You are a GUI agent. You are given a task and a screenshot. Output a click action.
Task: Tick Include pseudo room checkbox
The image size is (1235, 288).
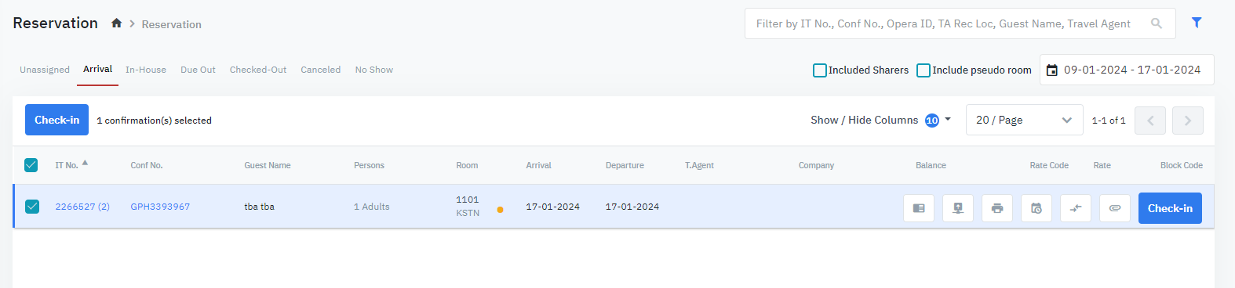point(924,70)
